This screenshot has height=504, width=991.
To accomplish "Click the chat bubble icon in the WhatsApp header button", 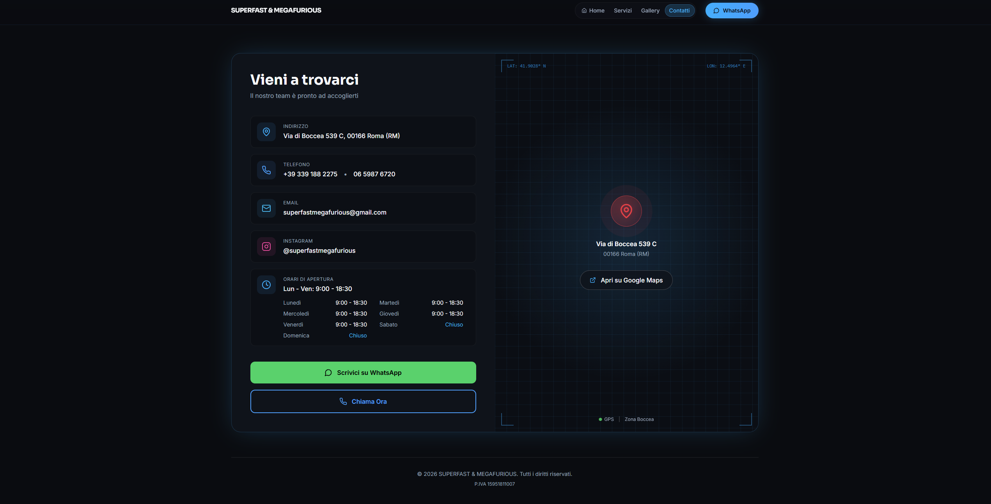I will tap(716, 11).
